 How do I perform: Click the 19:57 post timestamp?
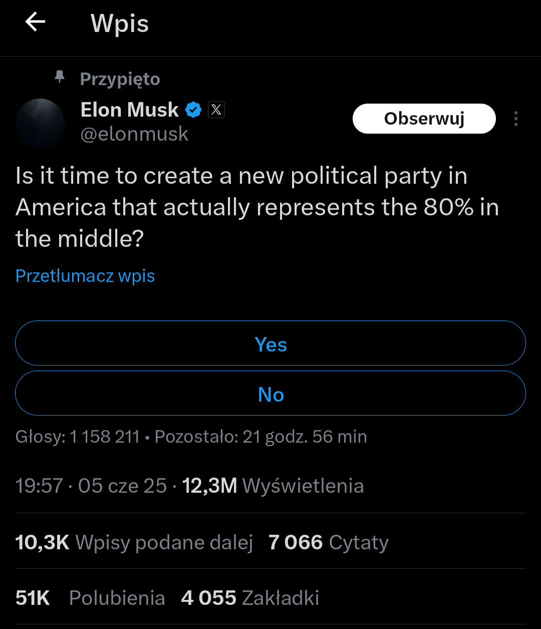(39, 486)
